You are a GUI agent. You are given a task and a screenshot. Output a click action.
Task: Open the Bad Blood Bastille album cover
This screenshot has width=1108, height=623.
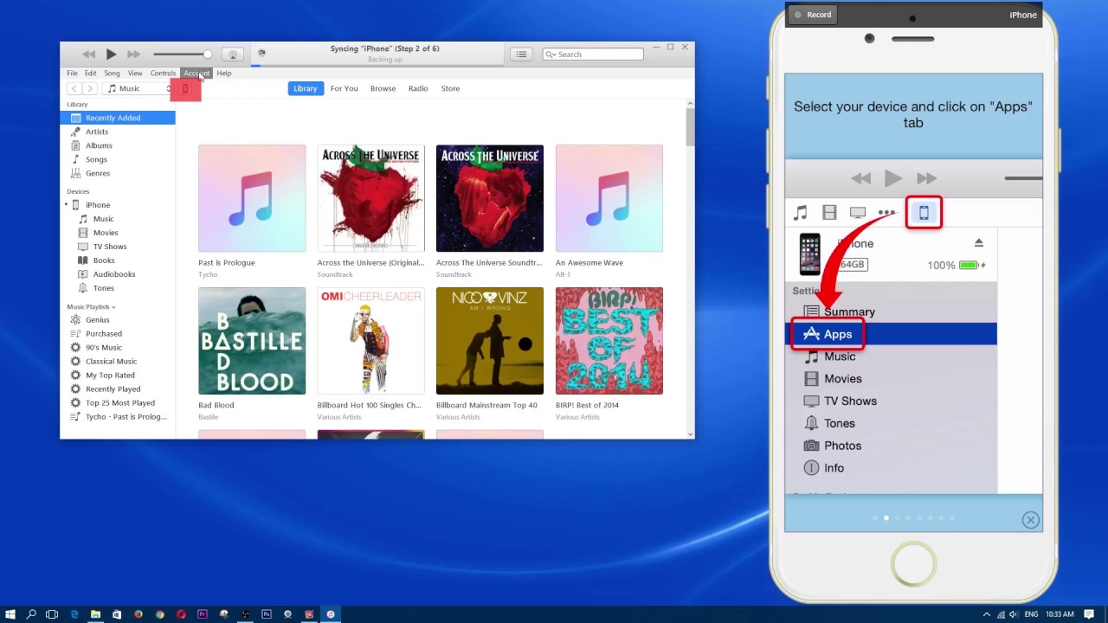point(252,341)
